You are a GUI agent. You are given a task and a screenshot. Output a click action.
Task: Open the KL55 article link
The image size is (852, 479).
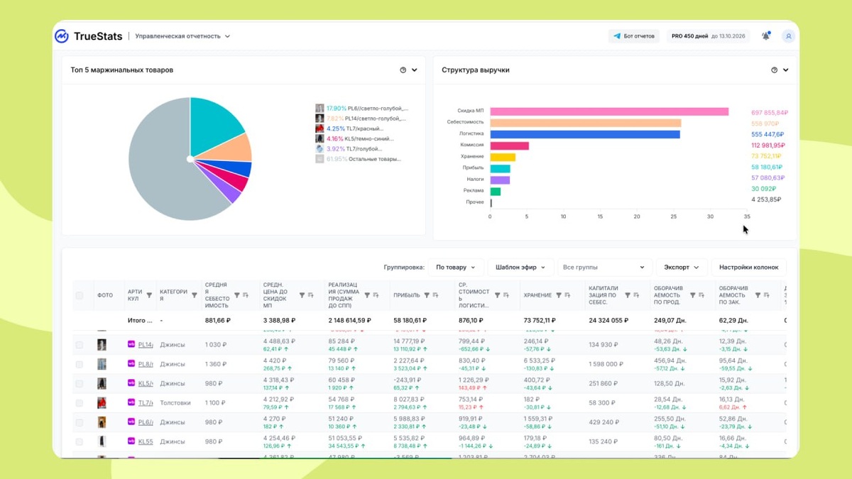(145, 441)
